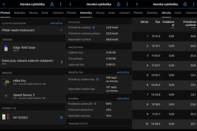Select the Vybavení tab on the Statistiky screen

tap(124, 13)
